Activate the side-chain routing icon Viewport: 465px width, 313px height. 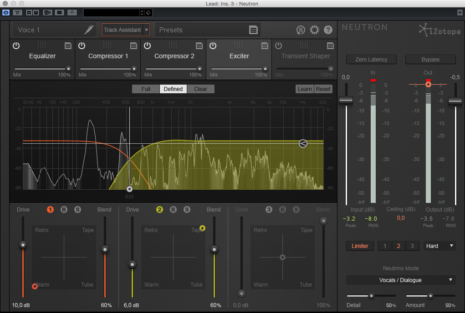(72, 12)
